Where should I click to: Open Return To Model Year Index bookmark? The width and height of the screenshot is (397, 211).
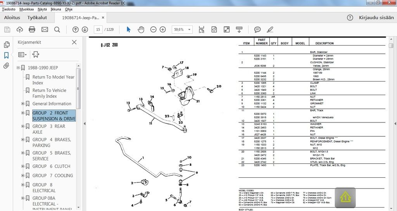tap(54, 80)
